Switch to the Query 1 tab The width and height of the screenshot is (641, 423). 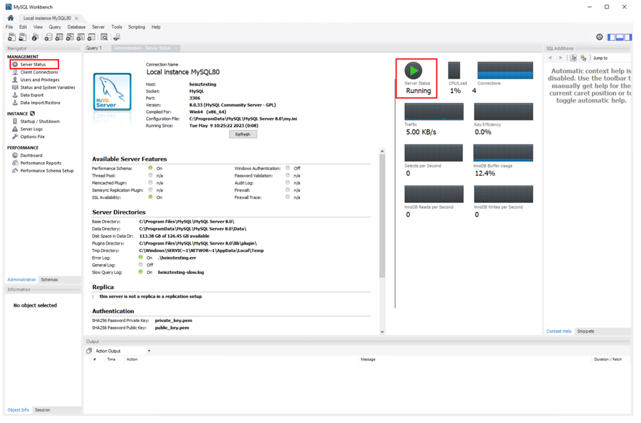click(94, 48)
